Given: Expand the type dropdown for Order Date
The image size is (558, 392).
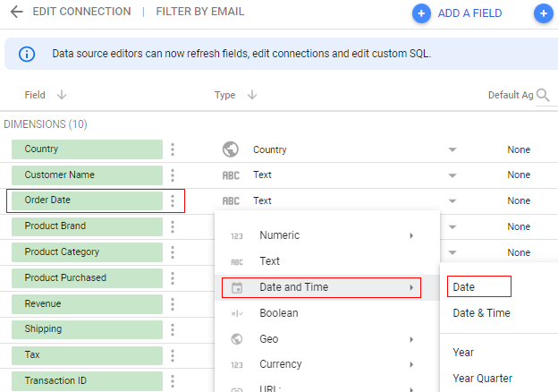Looking at the screenshot, I should coord(452,201).
